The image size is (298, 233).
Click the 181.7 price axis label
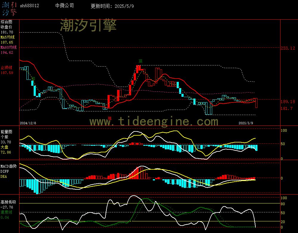(x=287, y=108)
